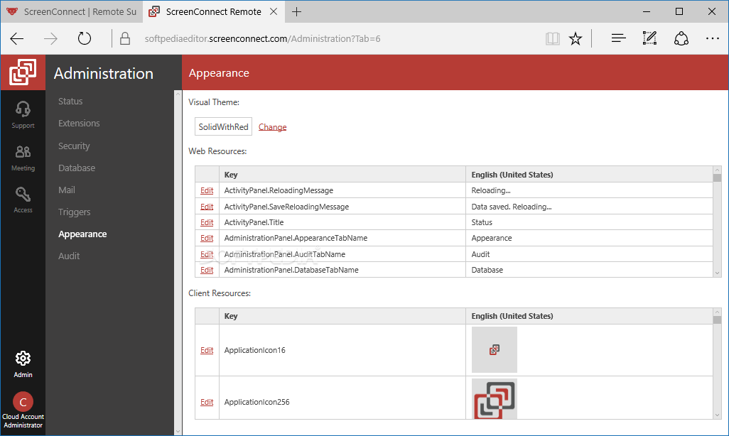Image resolution: width=729 pixels, height=436 pixels.
Task: Click the Client Resources Key column header
Action: (342, 316)
